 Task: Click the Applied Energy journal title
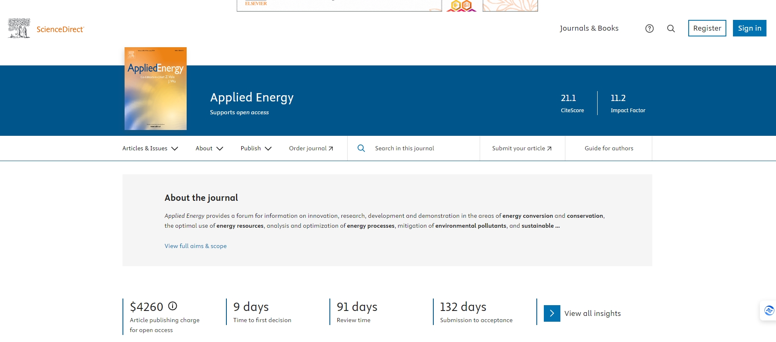click(x=252, y=97)
